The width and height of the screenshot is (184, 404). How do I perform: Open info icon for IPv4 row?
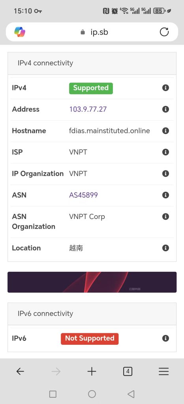[x=165, y=88]
